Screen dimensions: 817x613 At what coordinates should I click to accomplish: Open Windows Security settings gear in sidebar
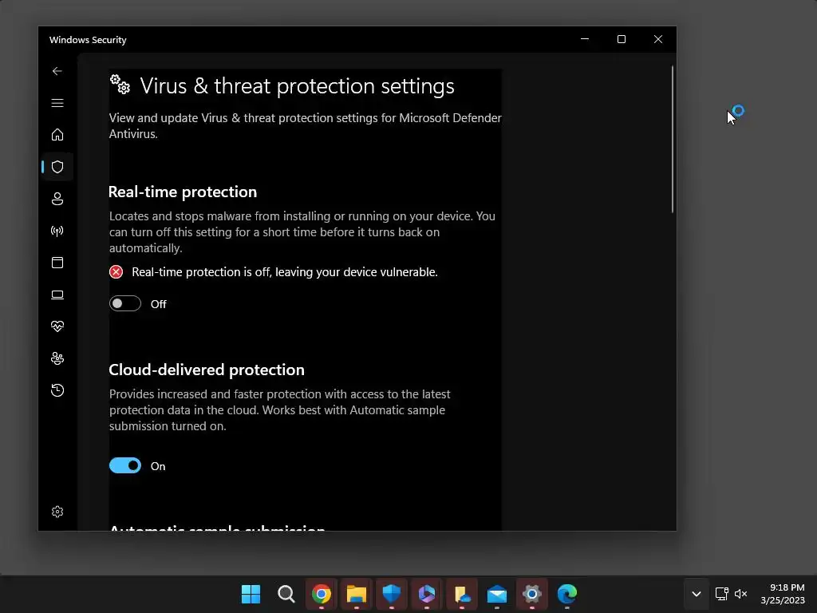(x=57, y=512)
